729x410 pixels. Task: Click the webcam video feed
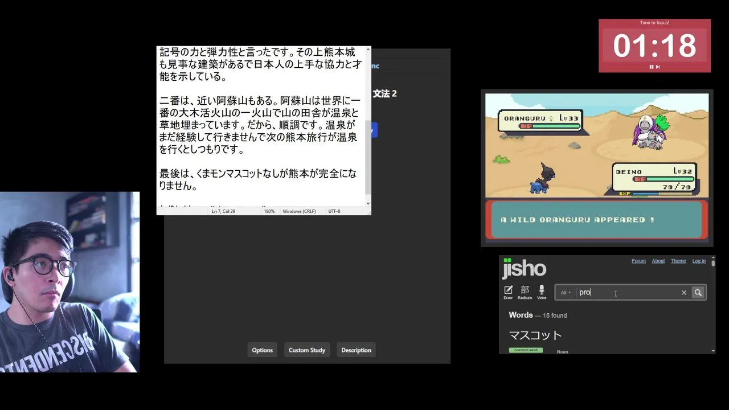click(x=69, y=282)
